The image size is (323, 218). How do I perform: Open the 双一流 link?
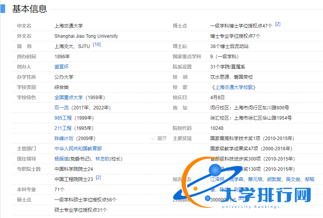[x=62, y=108]
